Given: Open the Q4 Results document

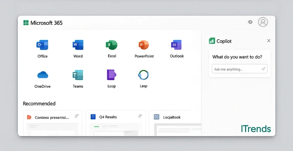Looking at the screenshot, I should coord(108,117).
